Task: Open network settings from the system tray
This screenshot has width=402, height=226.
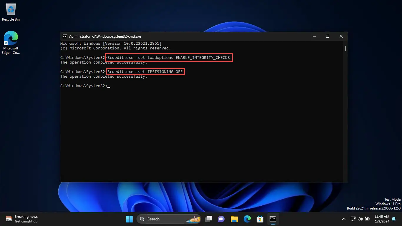Action: (353, 219)
